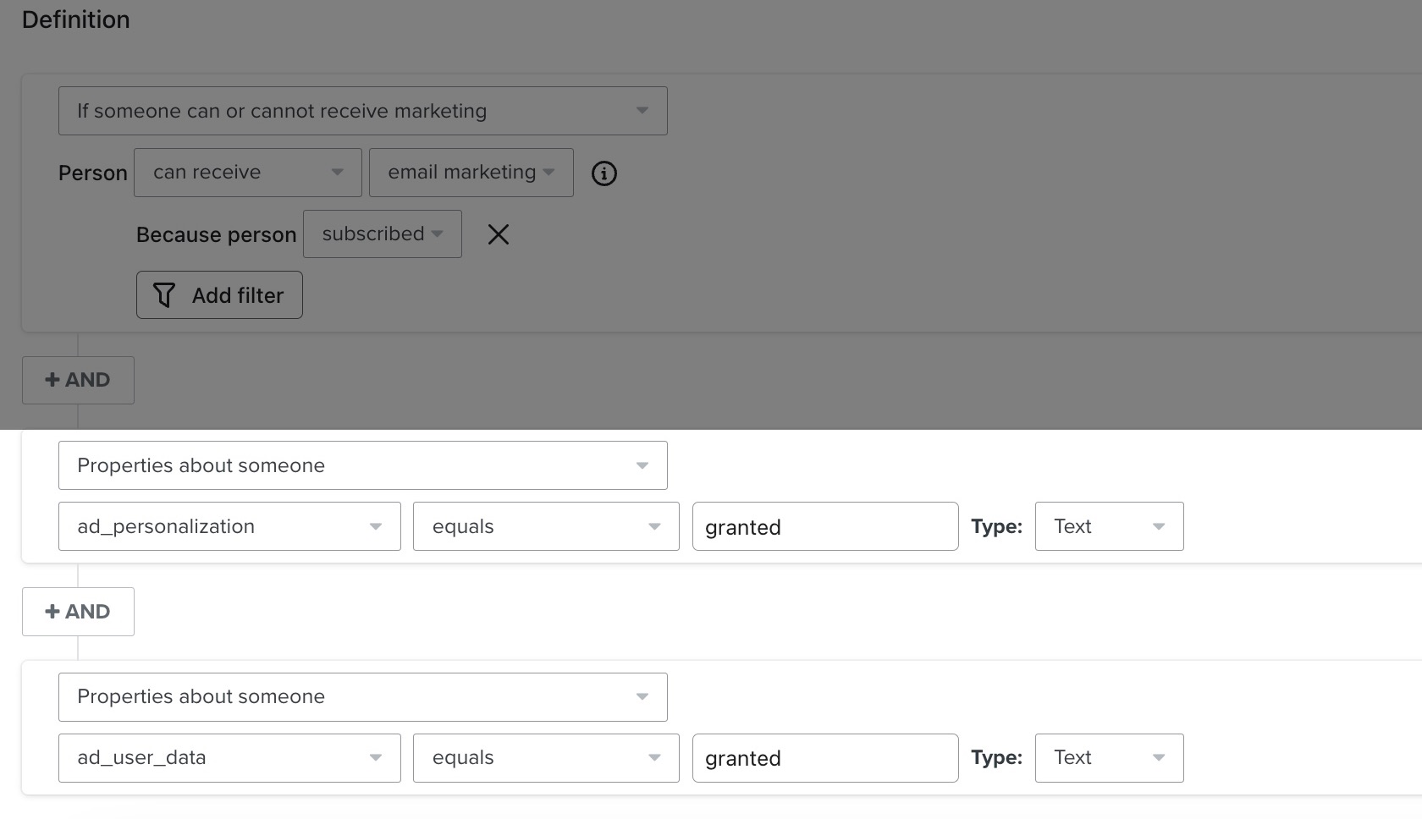
Task: Open the subscribed reason dropdown
Action: [382, 234]
